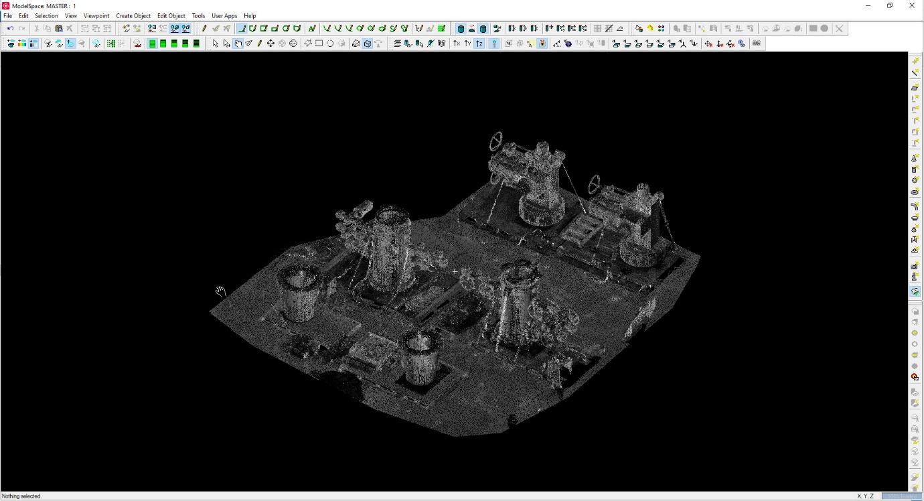Click the gray X delete toolbar icon
Screen dimensions: 924x501
coord(839,29)
